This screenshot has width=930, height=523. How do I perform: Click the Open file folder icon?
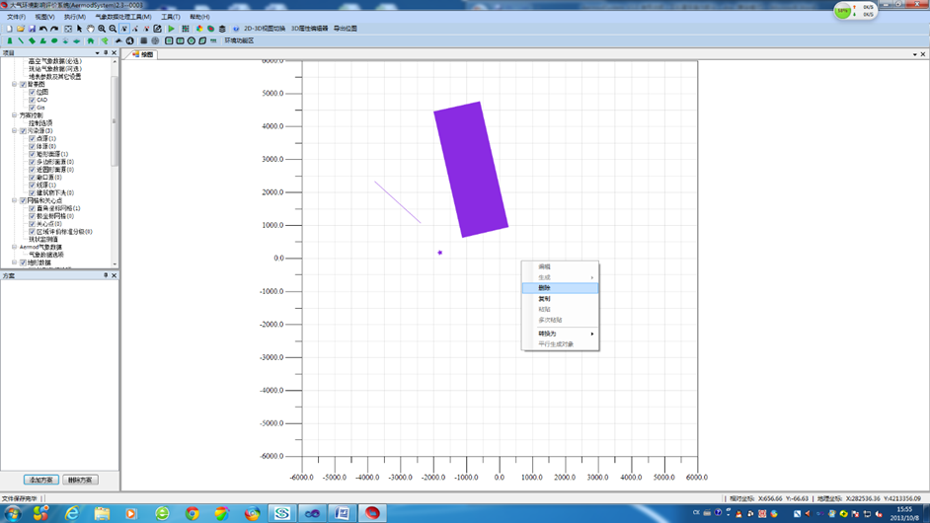tap(20, 29)
